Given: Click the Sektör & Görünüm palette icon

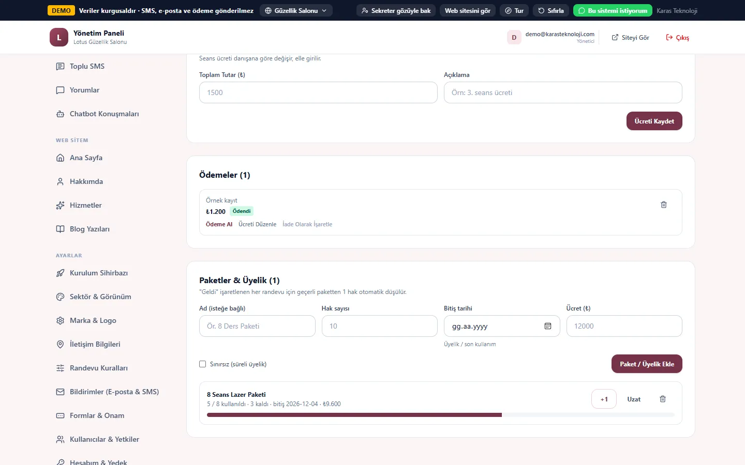Looking at the screenshot, I should coord(60,297).
